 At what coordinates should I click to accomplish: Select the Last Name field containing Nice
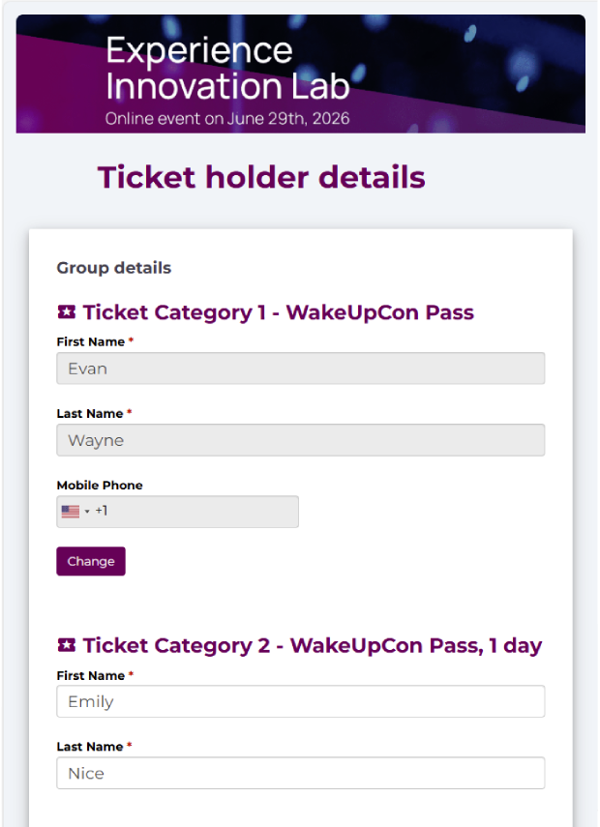(x=300, y=773)
